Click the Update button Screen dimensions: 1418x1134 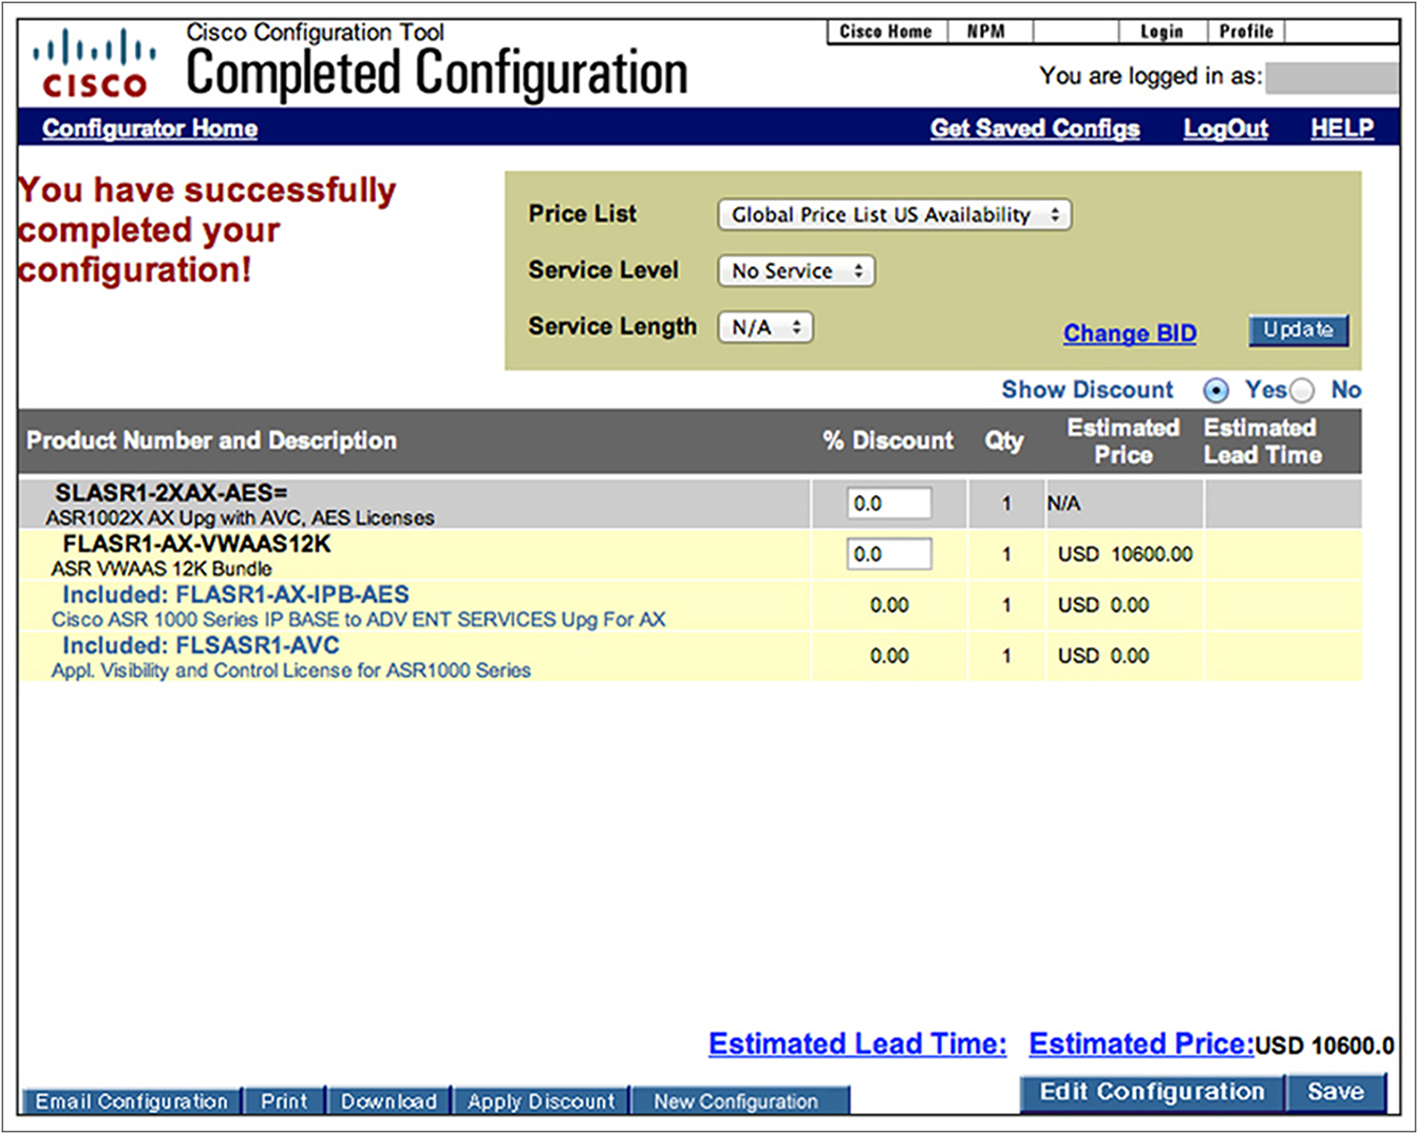coord(1297,330)
